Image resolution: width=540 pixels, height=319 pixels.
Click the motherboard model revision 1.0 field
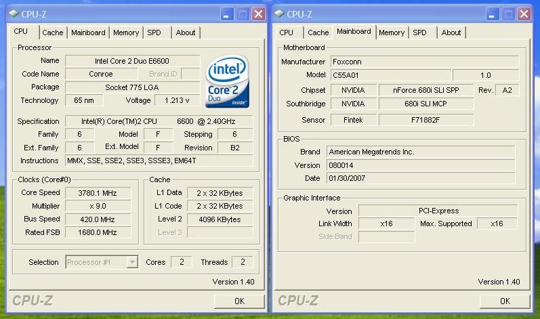[486, 75]
